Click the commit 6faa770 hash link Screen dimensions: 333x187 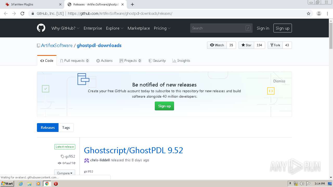click(x=69, y=163)
